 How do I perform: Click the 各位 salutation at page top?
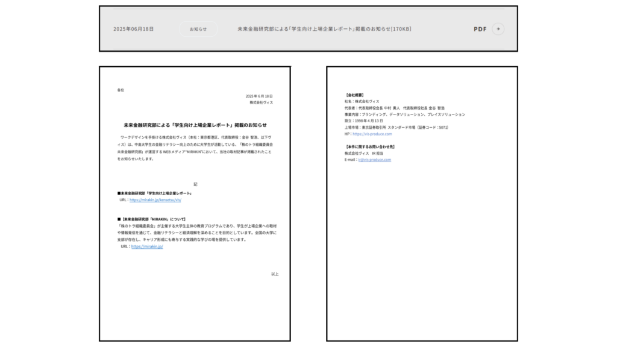(x=121, y=90)
